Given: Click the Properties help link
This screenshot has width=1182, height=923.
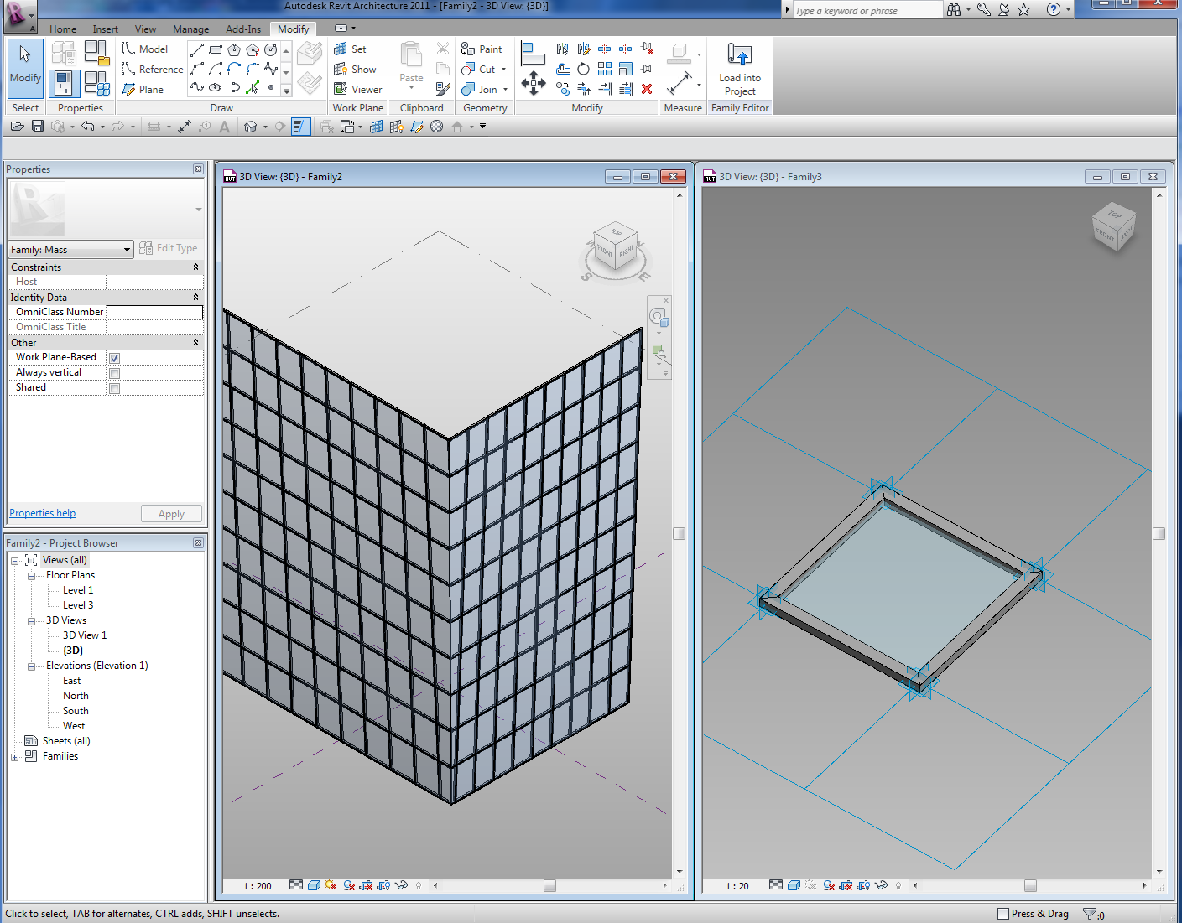Looking at the screenshot, I should (x=42, y=513).
